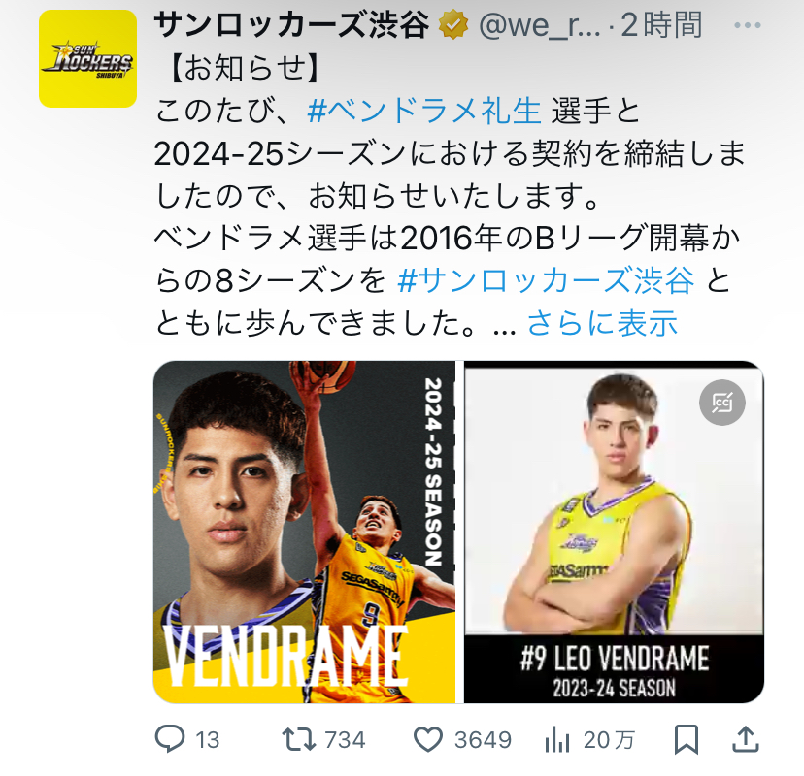
Task: Bookmark this Sunrockers post
Action: [x=687, y=740]
